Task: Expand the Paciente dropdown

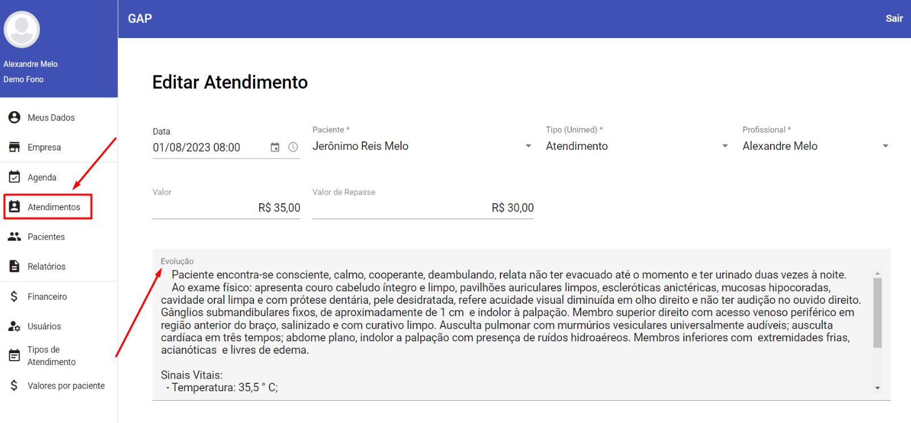Action: (528, 146)
